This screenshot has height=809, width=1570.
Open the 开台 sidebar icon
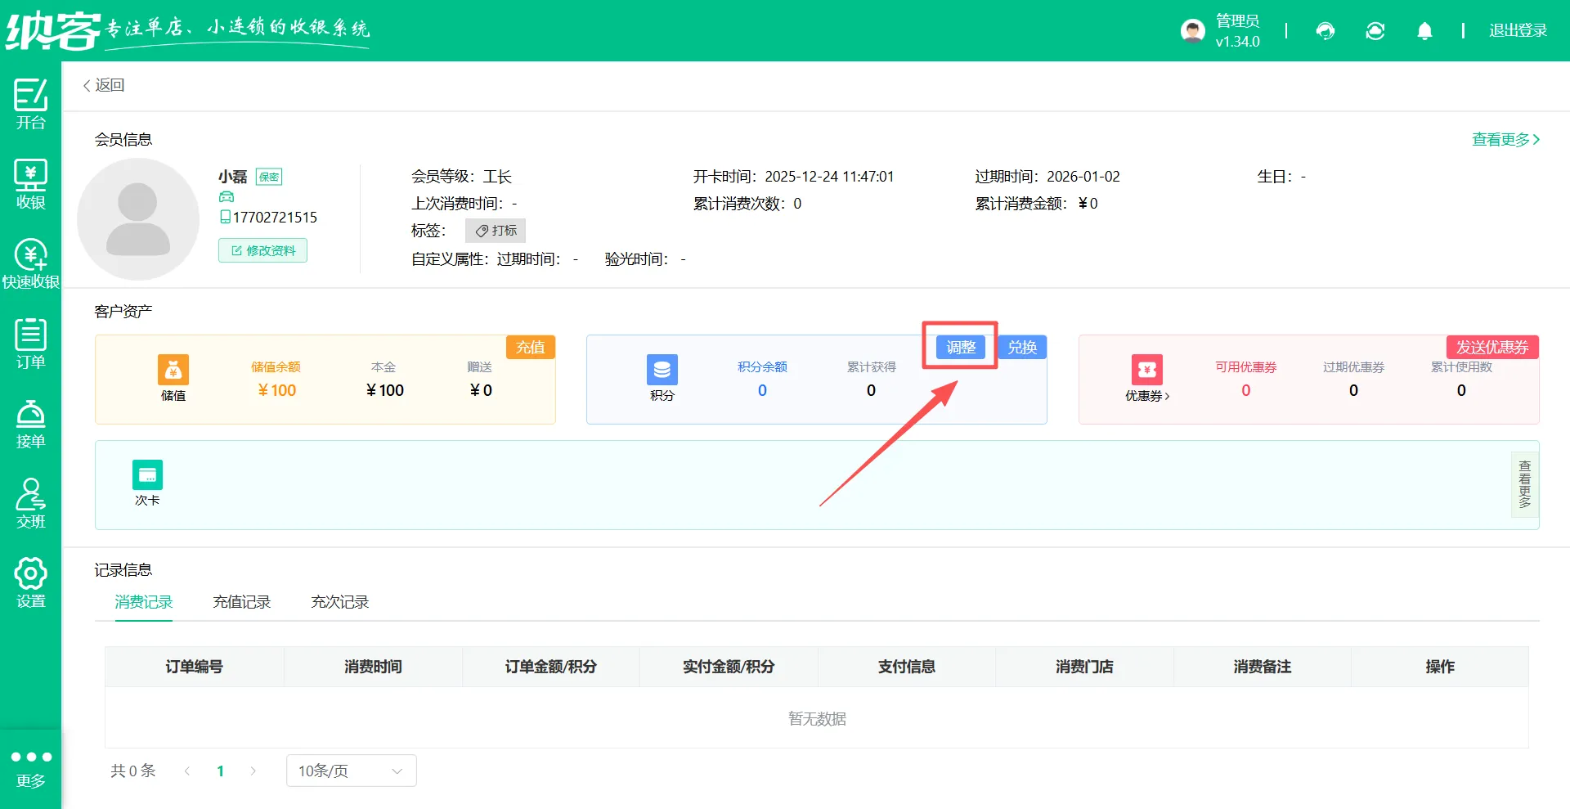click(30, 105)
